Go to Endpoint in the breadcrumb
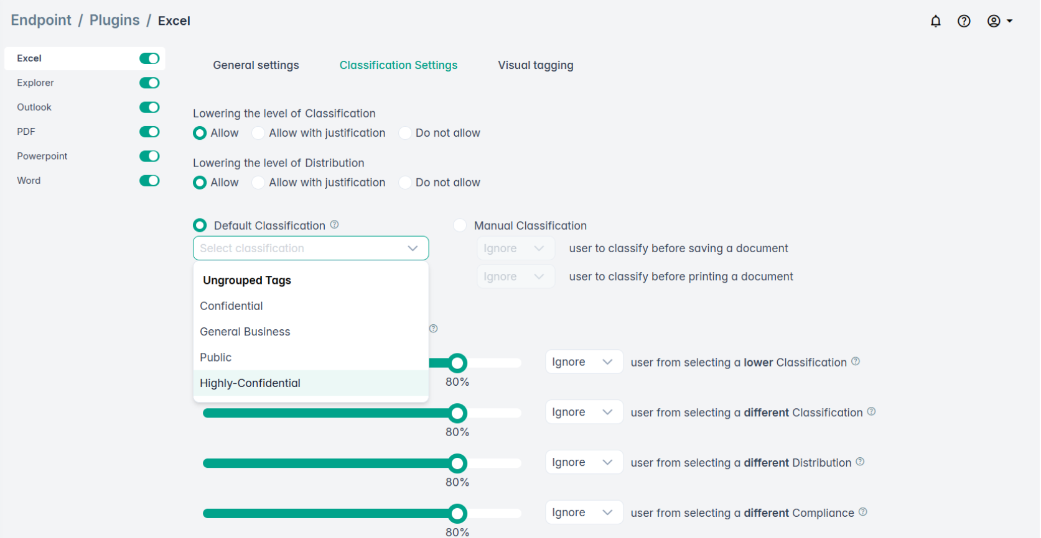The image size is (1041, 538). tap(41, 20)
